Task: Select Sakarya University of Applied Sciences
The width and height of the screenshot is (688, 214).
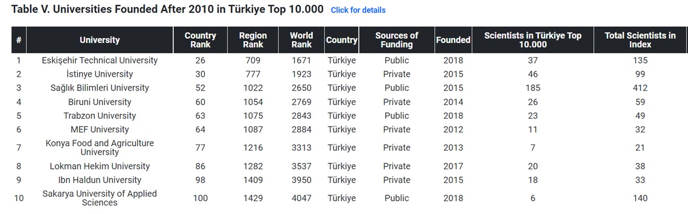Action: click(99, 198)
